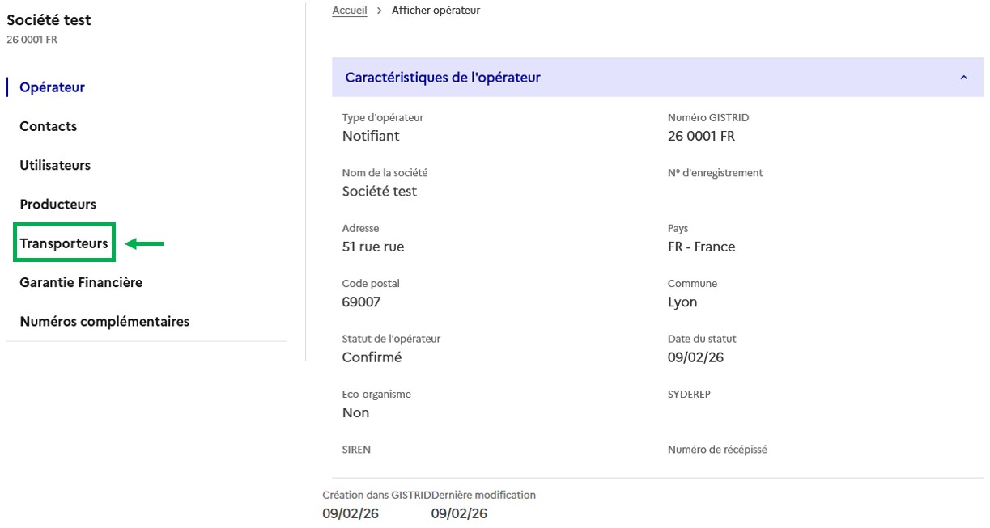
Task: Open the Transporteurs menu entry
Action: pos(64,243)
